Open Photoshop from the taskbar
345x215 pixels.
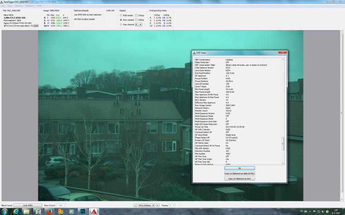coord(83,212)
